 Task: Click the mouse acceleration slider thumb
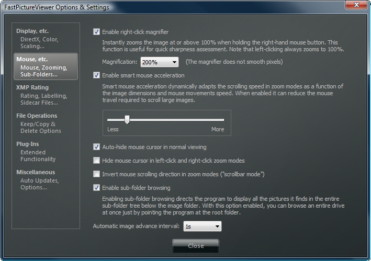coord(127,120)
